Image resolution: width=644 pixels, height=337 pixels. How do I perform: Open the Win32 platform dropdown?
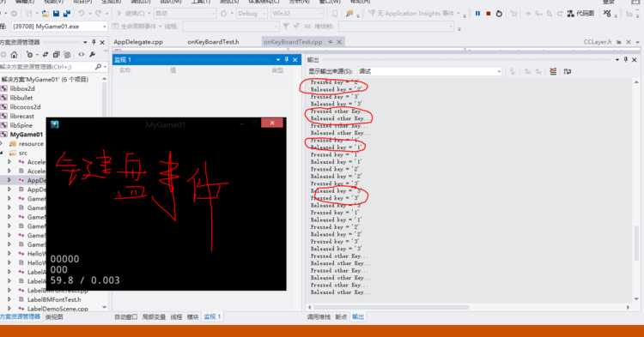[296, 14]
